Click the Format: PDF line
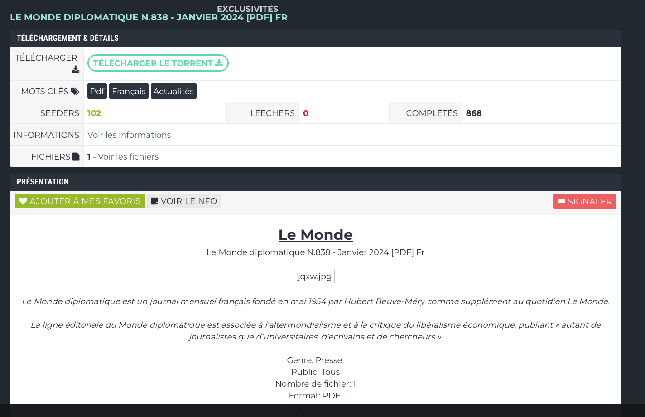 click(314, 395)
